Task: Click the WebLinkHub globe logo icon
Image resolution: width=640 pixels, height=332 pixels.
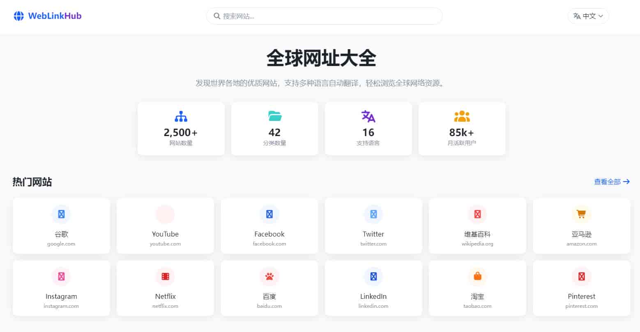Action: (19, 16)
